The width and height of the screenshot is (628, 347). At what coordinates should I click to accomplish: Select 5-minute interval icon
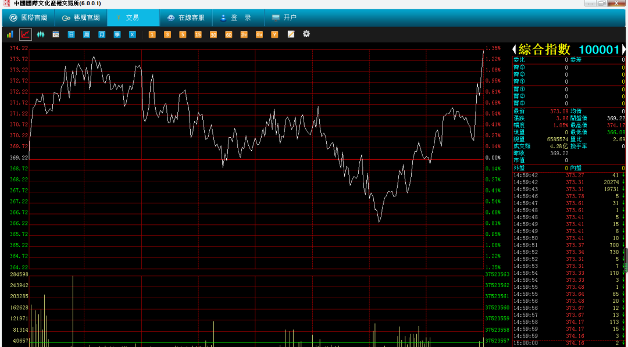coord(183,34)
